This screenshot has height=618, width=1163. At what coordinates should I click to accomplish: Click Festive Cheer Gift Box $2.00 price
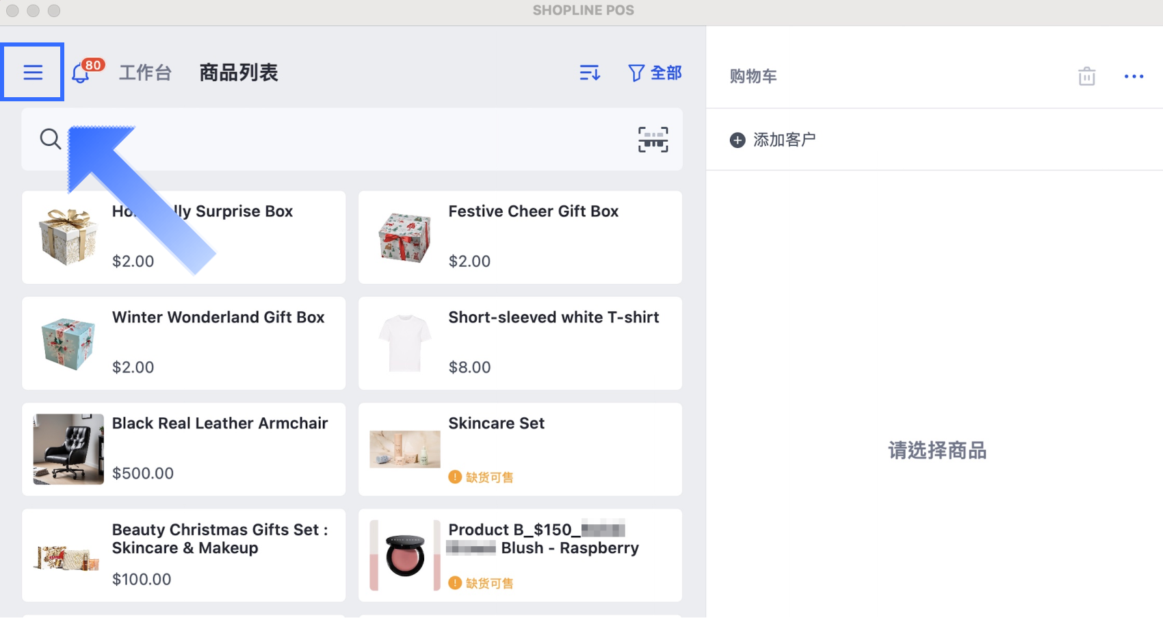[469, 261]
